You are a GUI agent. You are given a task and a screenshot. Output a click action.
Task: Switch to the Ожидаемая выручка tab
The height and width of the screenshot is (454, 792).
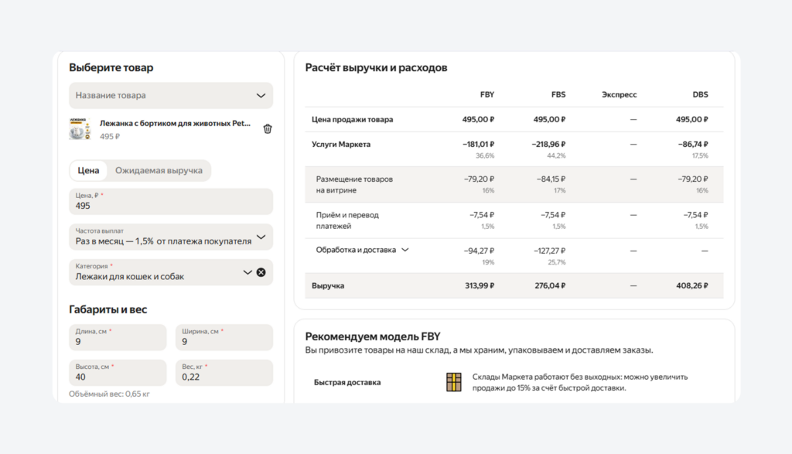coord(159,170)
